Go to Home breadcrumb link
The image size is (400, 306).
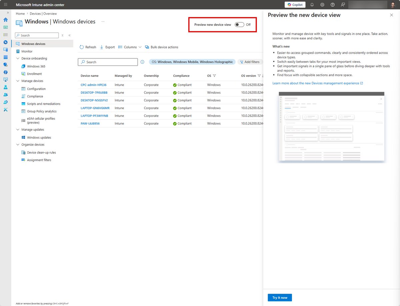click(x=20, y=14)
